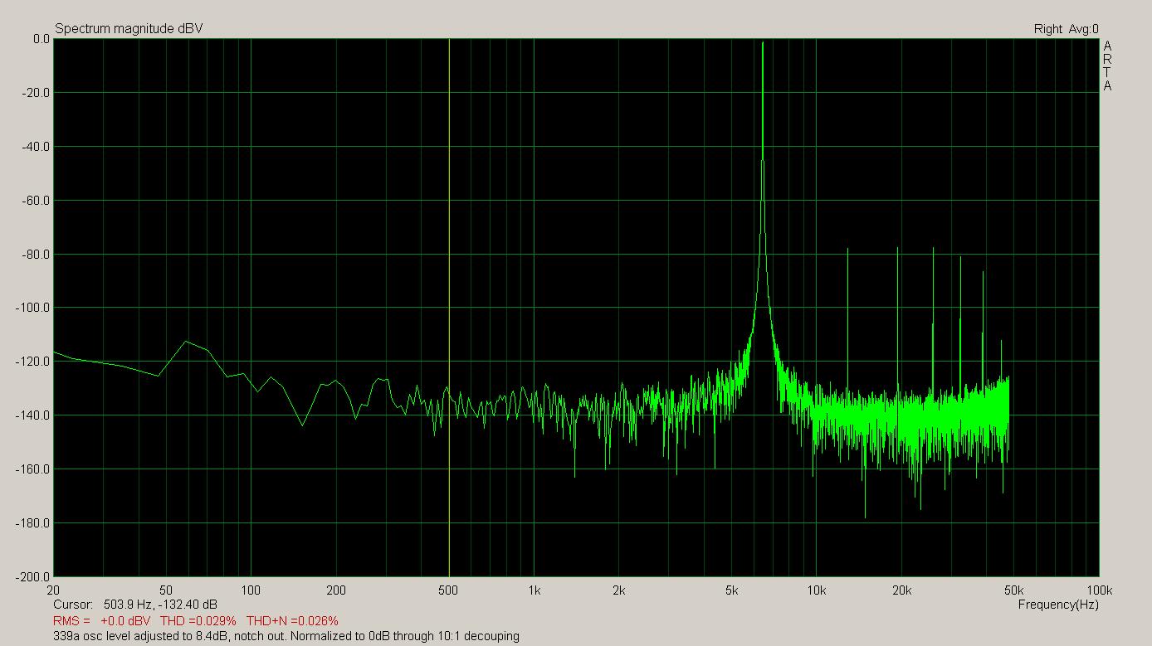Viewport: 1152px width, 646px height.
Task: Click the 'Right Avg:0' channel label
Action: click(1066, 29)
